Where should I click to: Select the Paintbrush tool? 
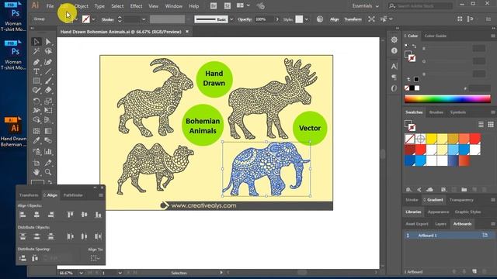click(x=48, y=81)
